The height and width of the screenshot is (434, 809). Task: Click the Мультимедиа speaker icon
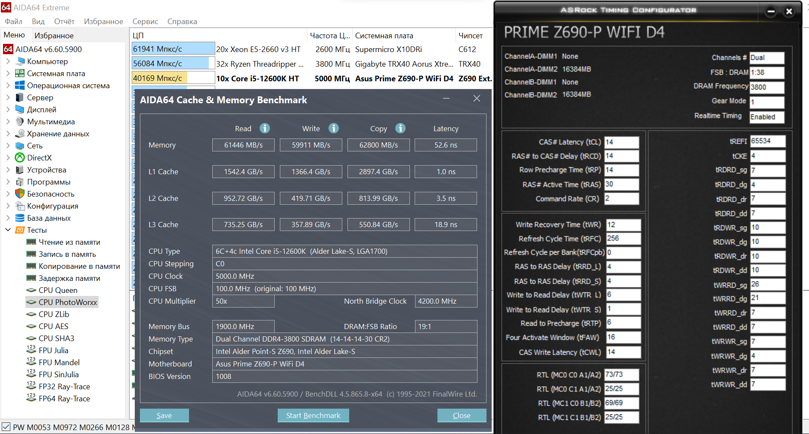(x=20, y=122)
